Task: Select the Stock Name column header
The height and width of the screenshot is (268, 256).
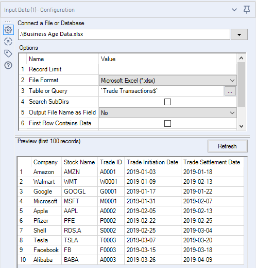Action: tap(79, 162)
